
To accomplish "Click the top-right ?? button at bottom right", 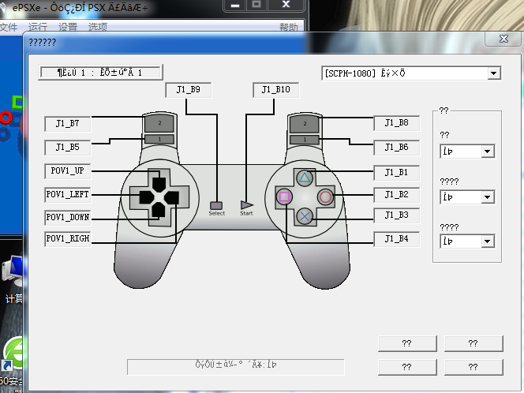I will click(x=473, y=343).
